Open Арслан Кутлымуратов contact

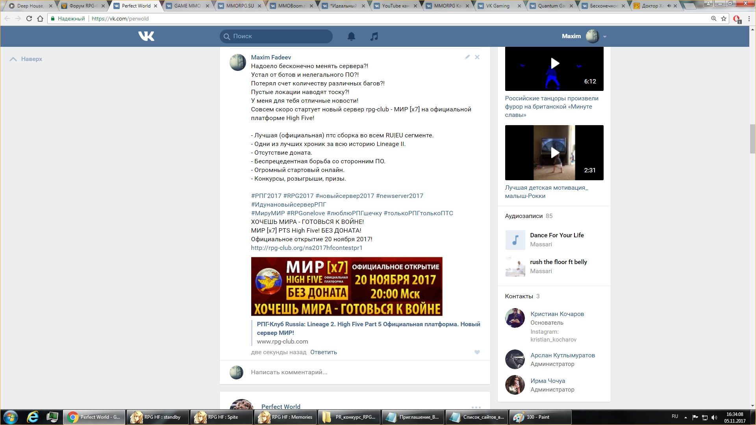[563, 355]
